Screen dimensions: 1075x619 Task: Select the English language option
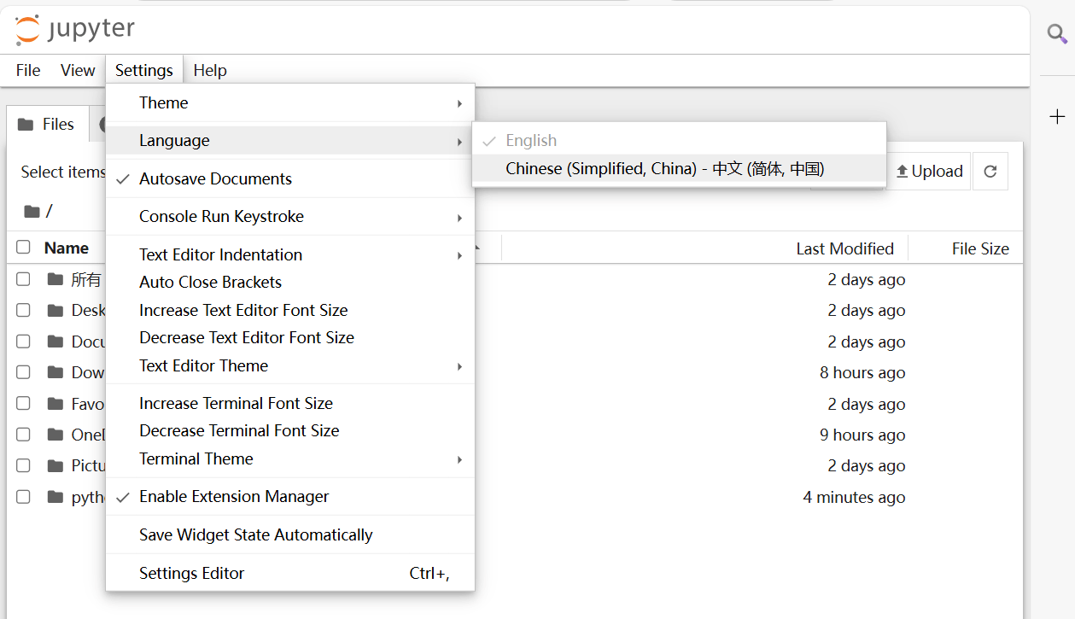coord(680,141)
